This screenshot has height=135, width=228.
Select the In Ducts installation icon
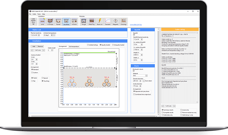(x=74, y=22)
